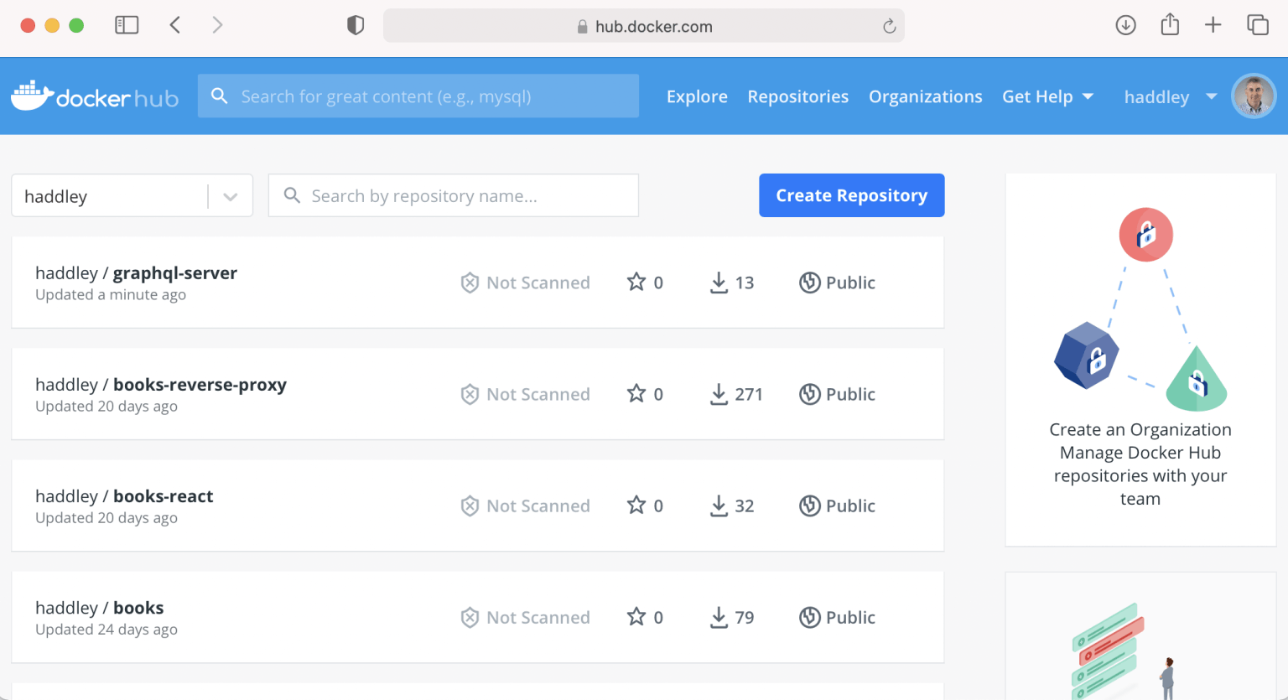Click the Public visibility icon for books

(x=809, y=617)
